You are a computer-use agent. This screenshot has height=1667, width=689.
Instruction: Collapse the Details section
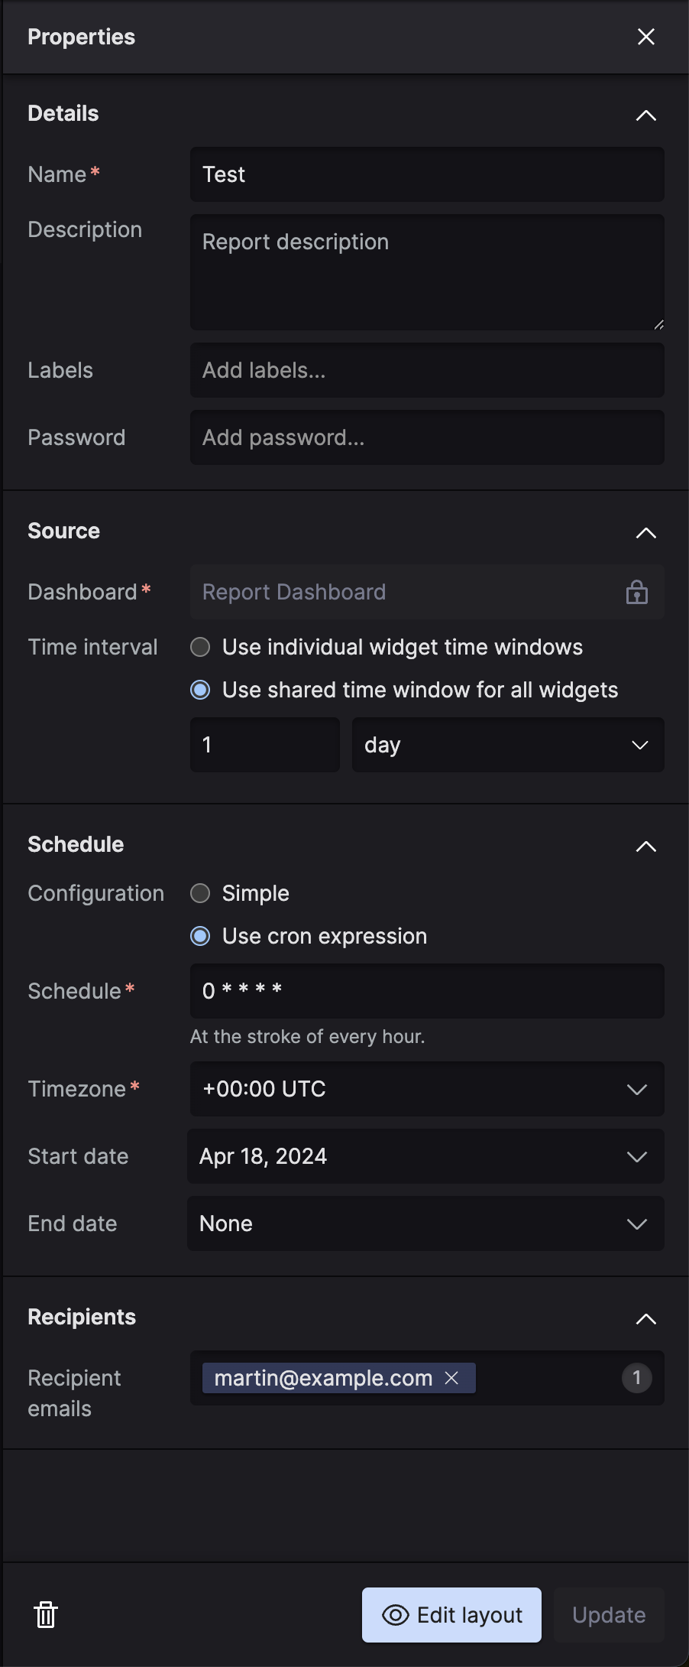645,115
